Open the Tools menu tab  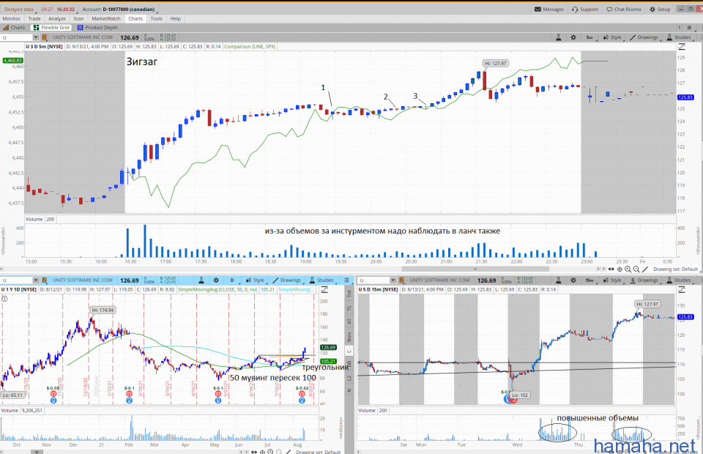pyautogui.click(x=157, y=19)
